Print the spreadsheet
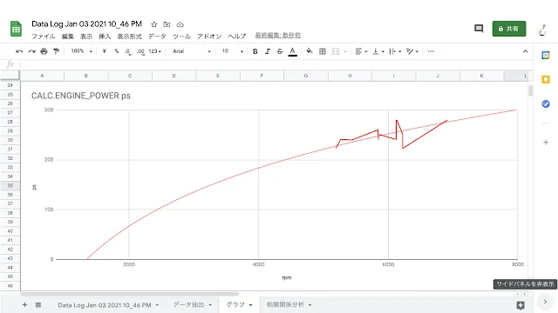This screenshot has height=313, width=558. tap(44, 51)
